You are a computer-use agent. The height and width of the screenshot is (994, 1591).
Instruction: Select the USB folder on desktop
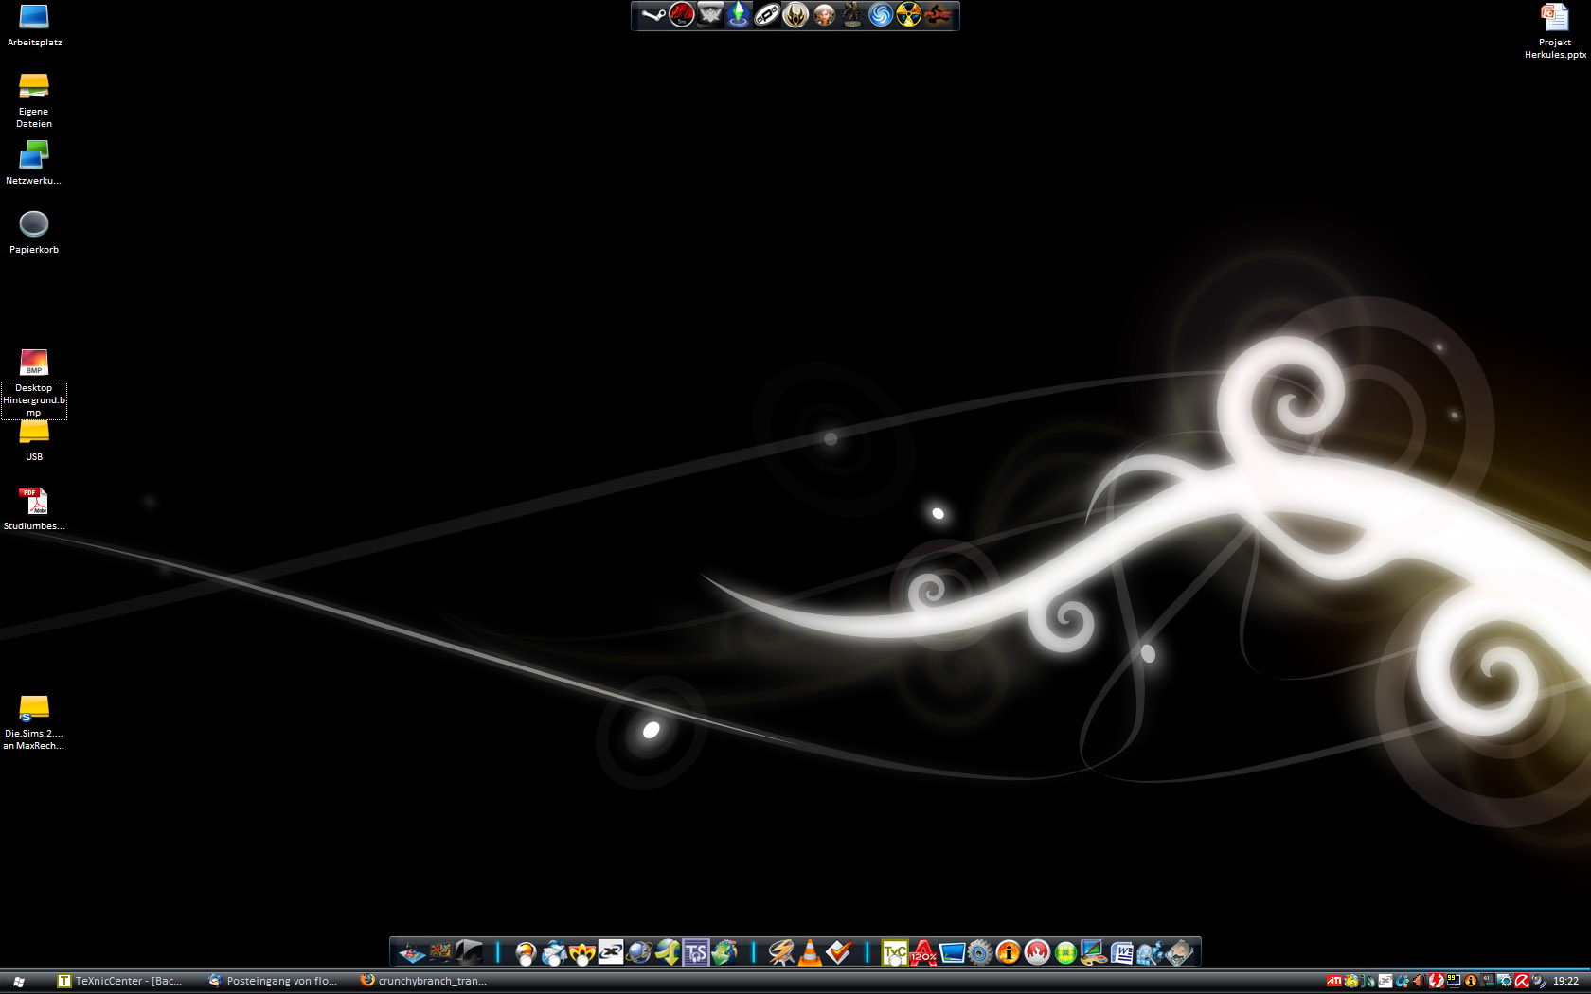pos(34,434)
